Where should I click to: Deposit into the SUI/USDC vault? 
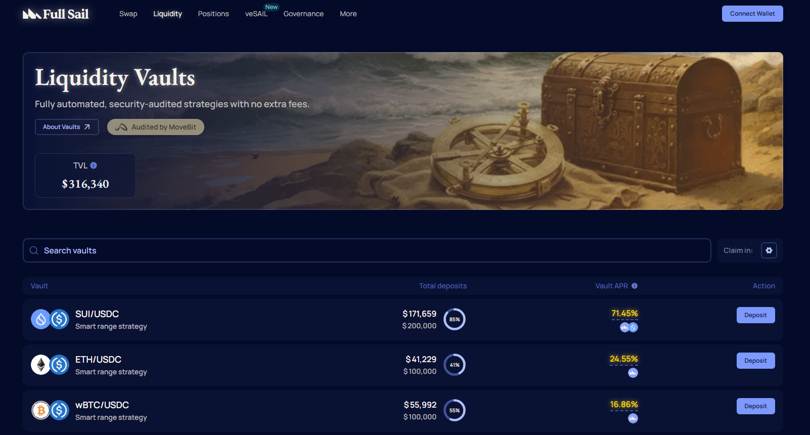[x=755, y=315]
